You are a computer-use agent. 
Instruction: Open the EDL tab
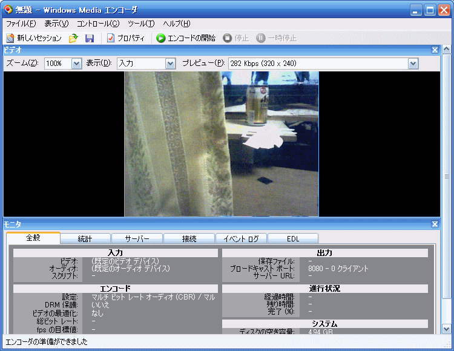[x=293, y=238]
